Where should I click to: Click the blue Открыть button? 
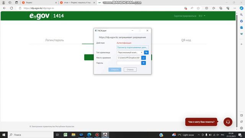click(x=115, y=70)
